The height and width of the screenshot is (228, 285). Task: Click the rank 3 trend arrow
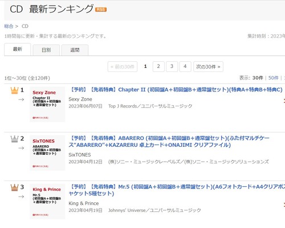[x=21, y=197]
